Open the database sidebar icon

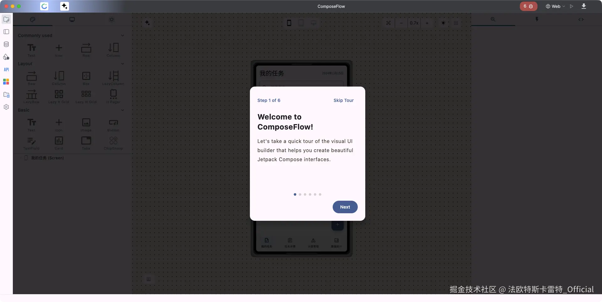click(6, 44)
